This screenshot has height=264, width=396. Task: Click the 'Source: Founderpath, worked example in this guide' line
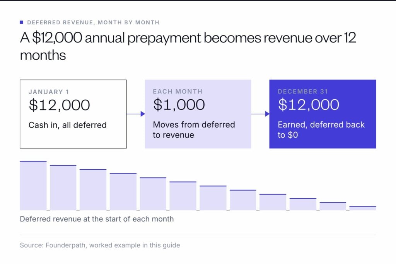(x=100, y=245)
